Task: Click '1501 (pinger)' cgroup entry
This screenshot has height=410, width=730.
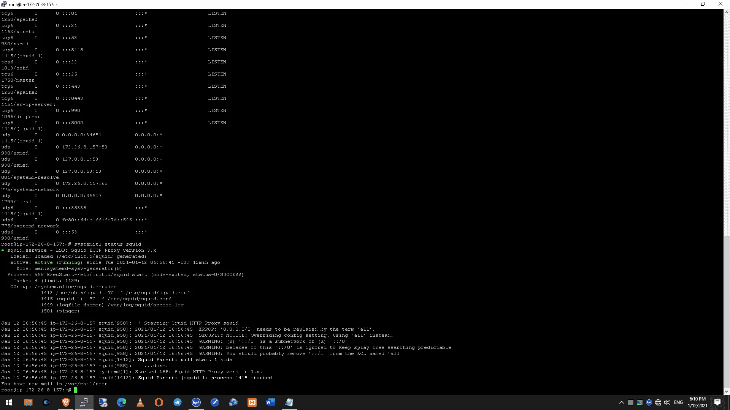Action: tap(60, 311)
